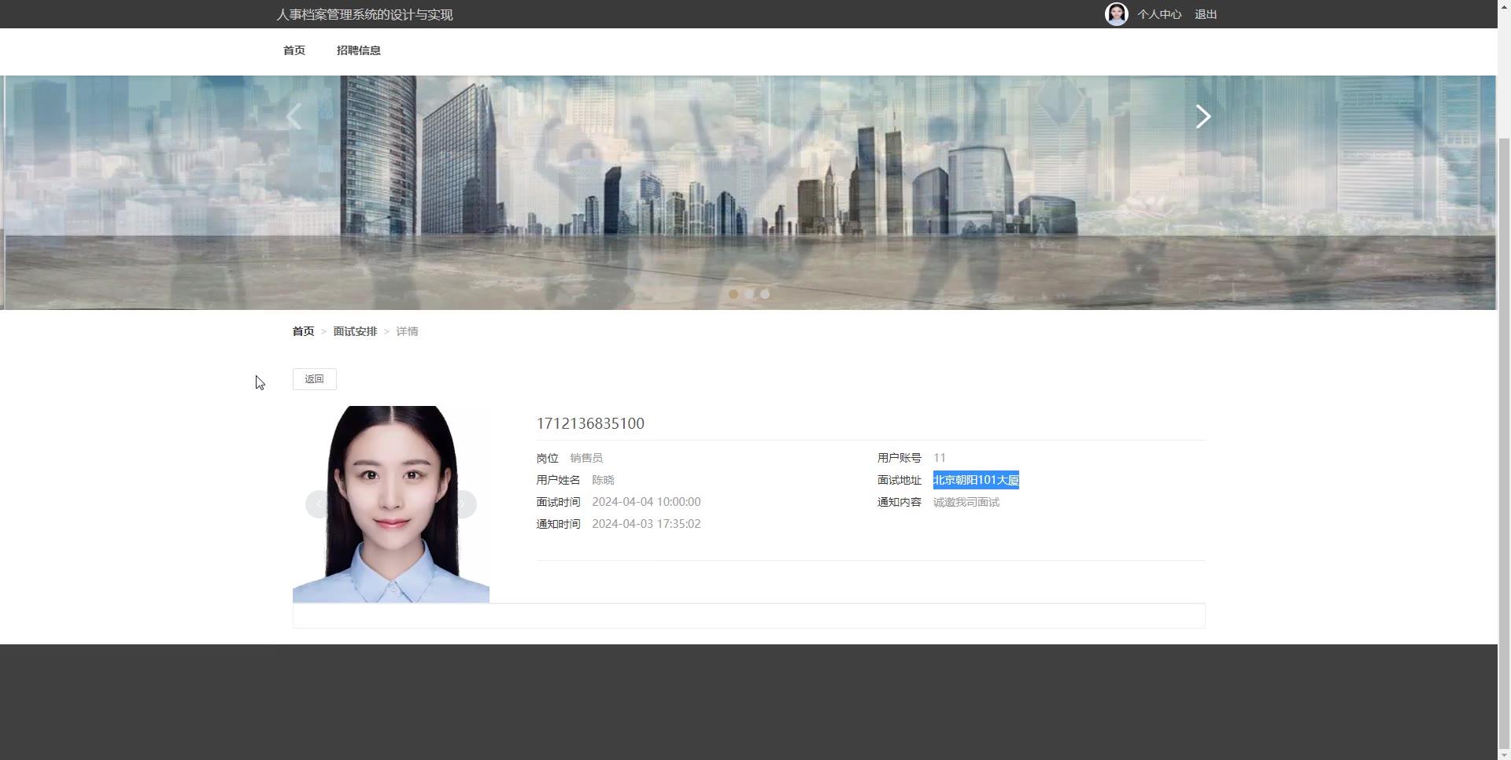Click previous photo arrow on portrait
1511x760 pixels.
point(319,504)
